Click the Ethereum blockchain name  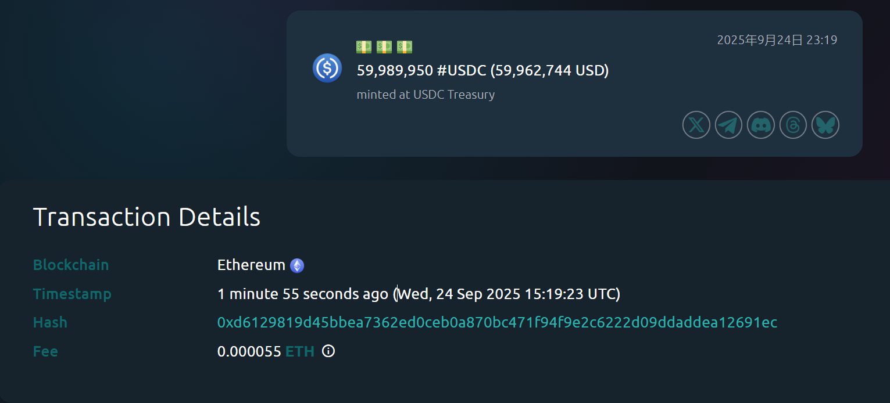pyautogui.click(x=251, y=265)
